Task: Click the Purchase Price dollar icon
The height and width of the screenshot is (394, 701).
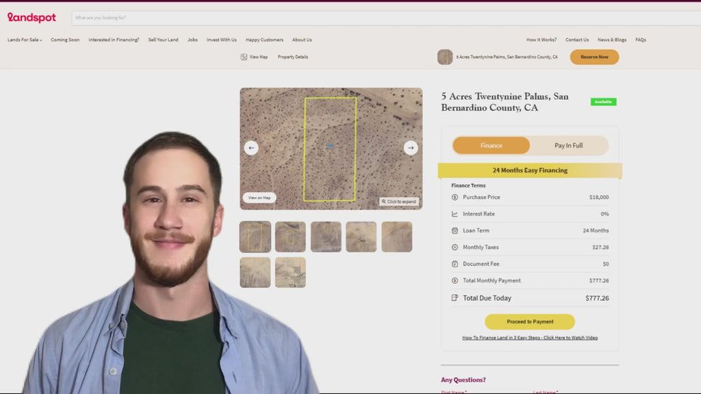Action: (455, 197)
